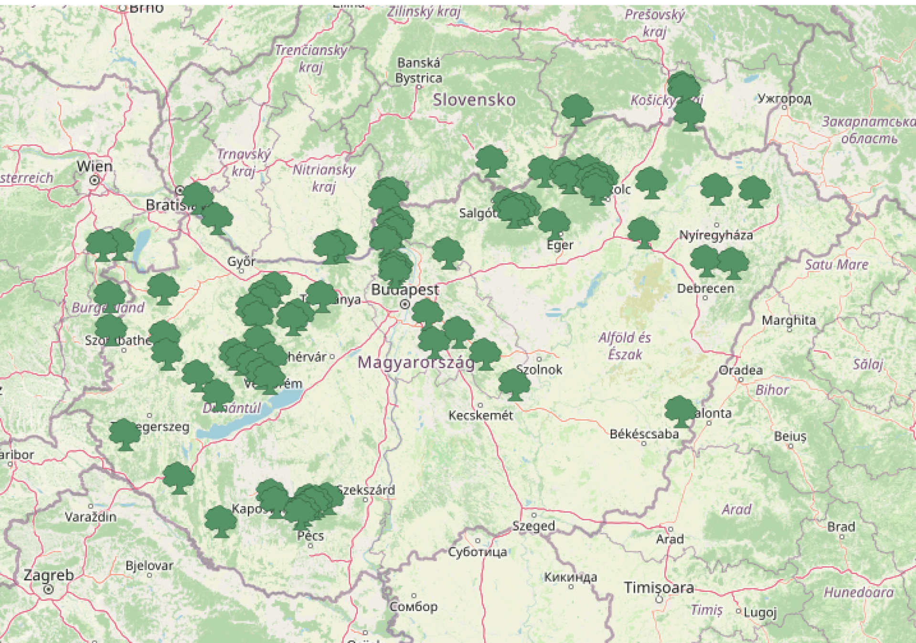This screenshot has height=643, width=916.
Task: Select the tree marker southeast of Bratislava
Action: pyautogui.click(x=217, y=219)
